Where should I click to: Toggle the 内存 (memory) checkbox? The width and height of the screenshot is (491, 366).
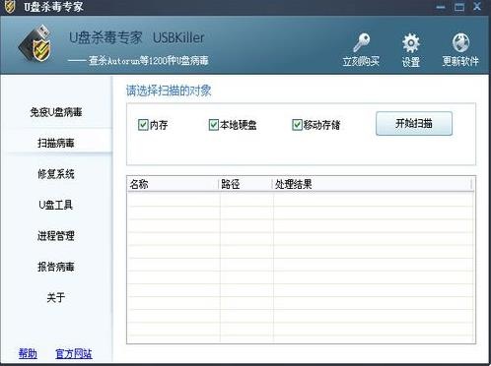point(143,125)
